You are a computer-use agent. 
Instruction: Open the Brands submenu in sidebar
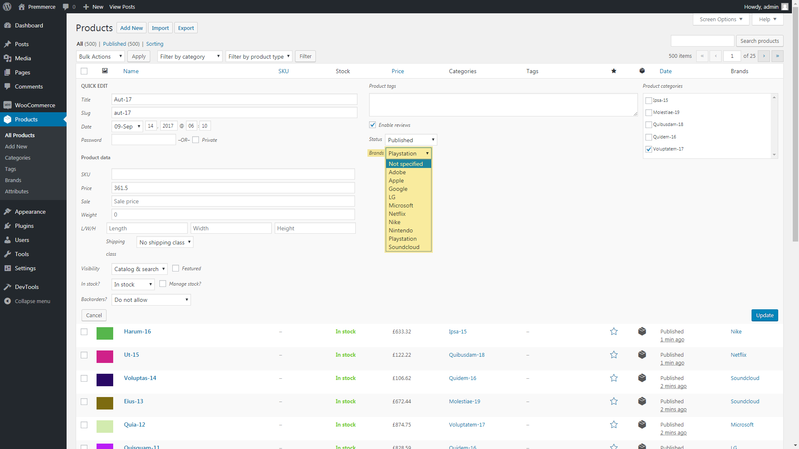(x=13, y=180)
